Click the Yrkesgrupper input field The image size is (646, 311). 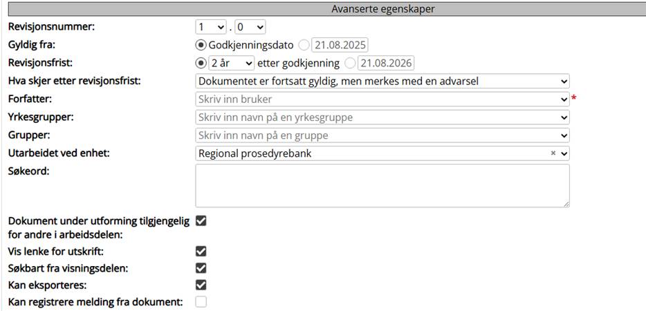pyautogui.click(x=377, y=117)
